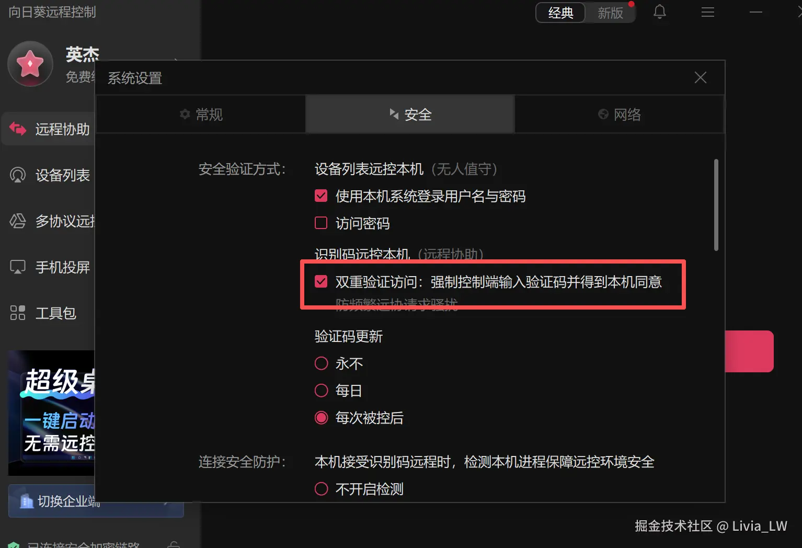Screen dimensions: 802x548
Task: Click the remote assistance arrows icon
Action: (18, 129)
